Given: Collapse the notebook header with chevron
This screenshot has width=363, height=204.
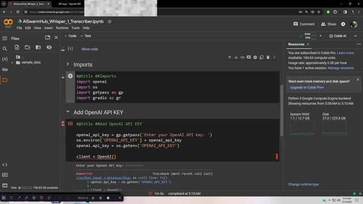Looking at the screenshot, I should [x=356, y=36].
